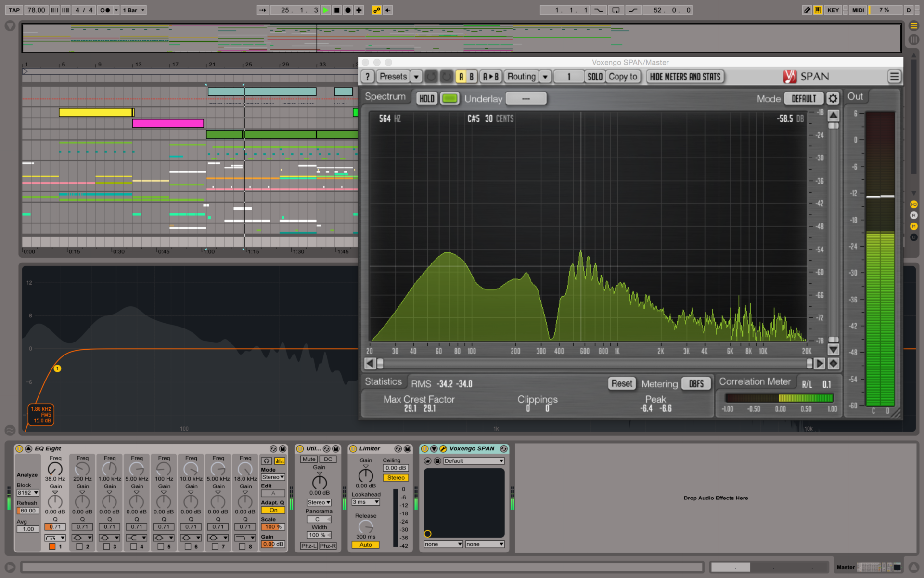Viewport: 924px width, 578px height.
Task: Open the SPAN hamburger menu
Action: pos(894,77)
